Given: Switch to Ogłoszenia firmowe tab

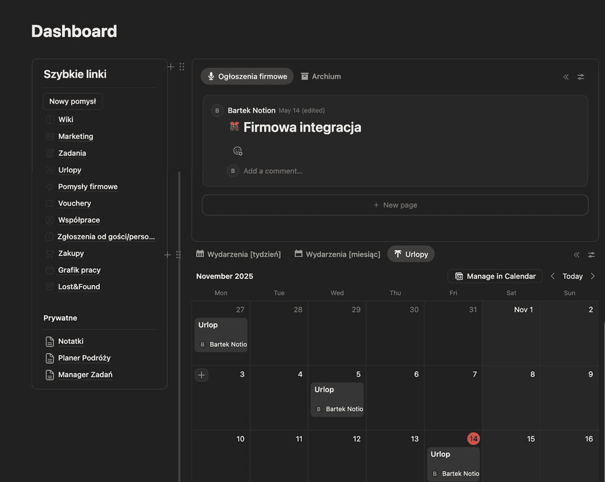Looking at the screenshot, I should point(247,76).
